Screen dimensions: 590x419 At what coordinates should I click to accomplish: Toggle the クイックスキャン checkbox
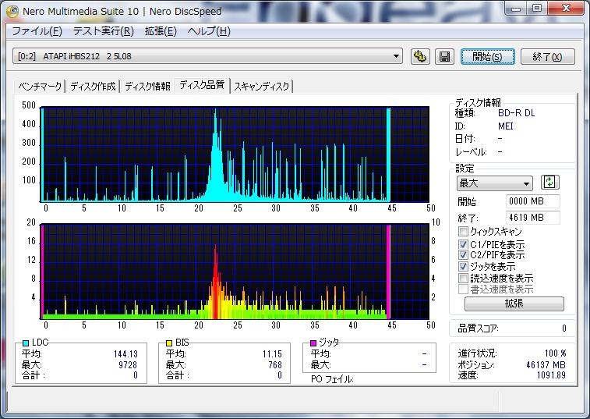click(x=463, y=231)
